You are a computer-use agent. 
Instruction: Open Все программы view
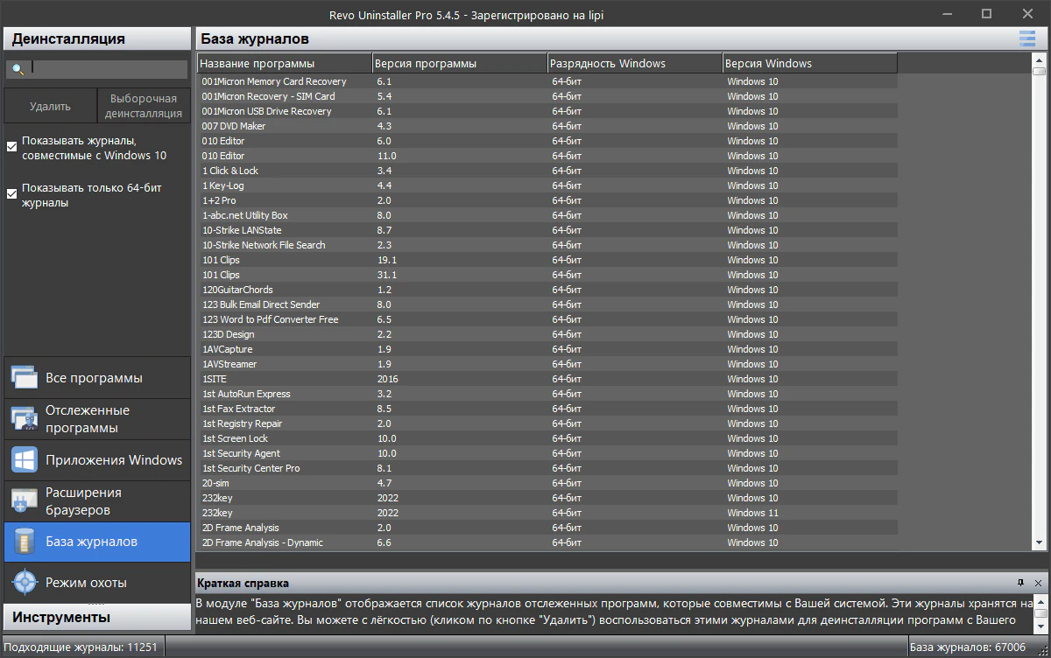(97, 378)
